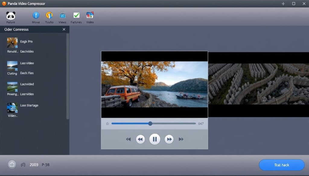Click the circular rewind button
309x176 pixels.
coord(140,139)
